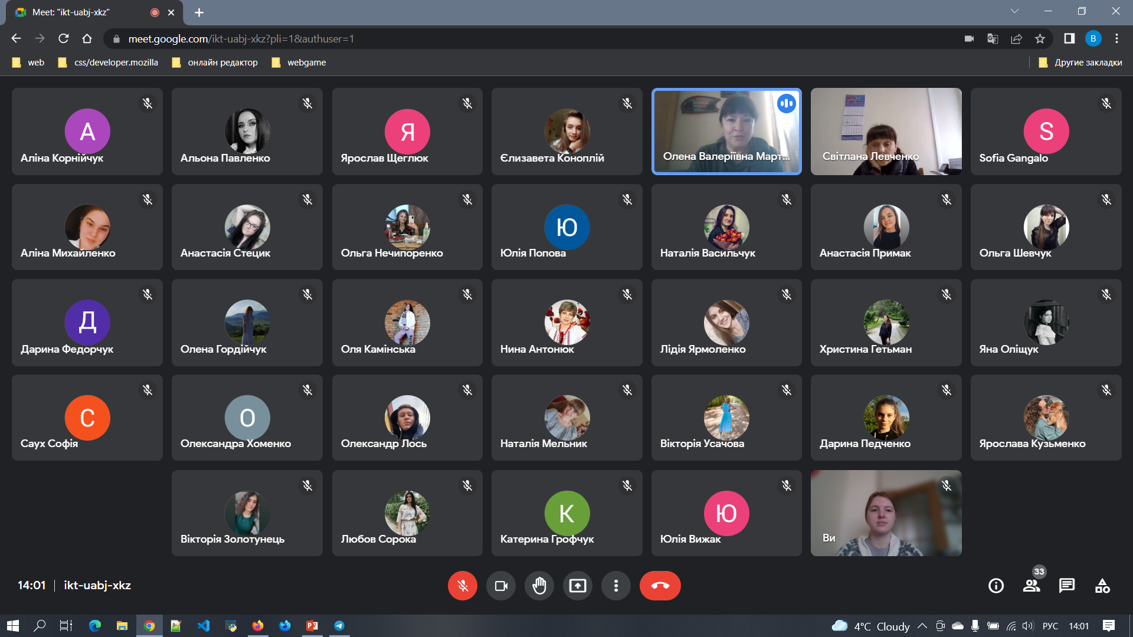Open the Activities panel icon

pos(1102,586)
